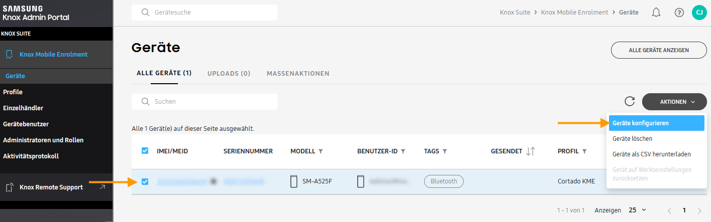This screenshot has width=711, height=222.
Task: Filter by the TAGS column icon
Action: tap(445, 151)
